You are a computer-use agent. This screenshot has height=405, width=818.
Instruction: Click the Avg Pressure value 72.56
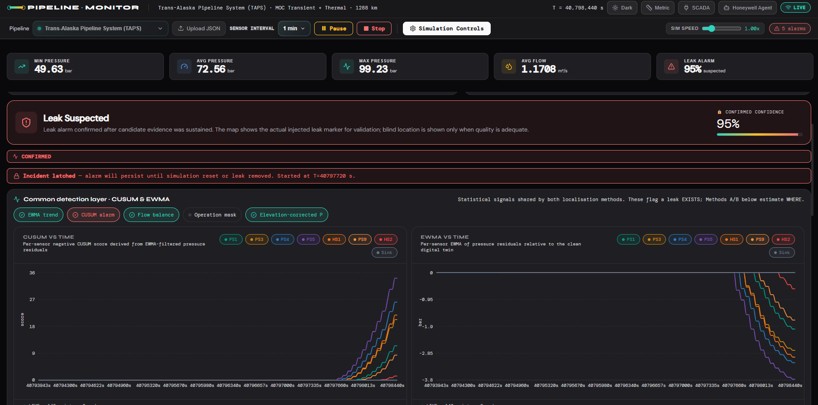(x=211, y=69)
